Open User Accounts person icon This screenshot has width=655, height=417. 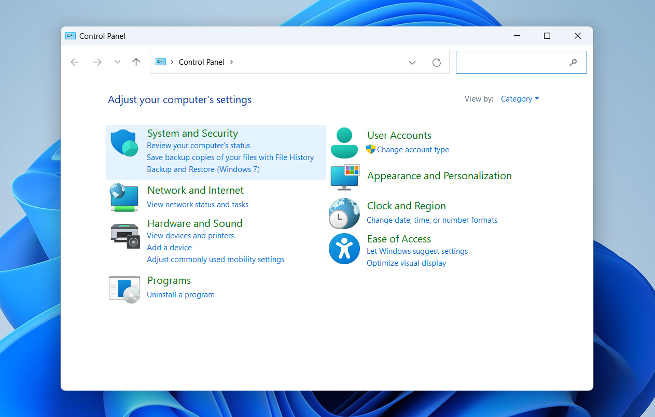344,143
